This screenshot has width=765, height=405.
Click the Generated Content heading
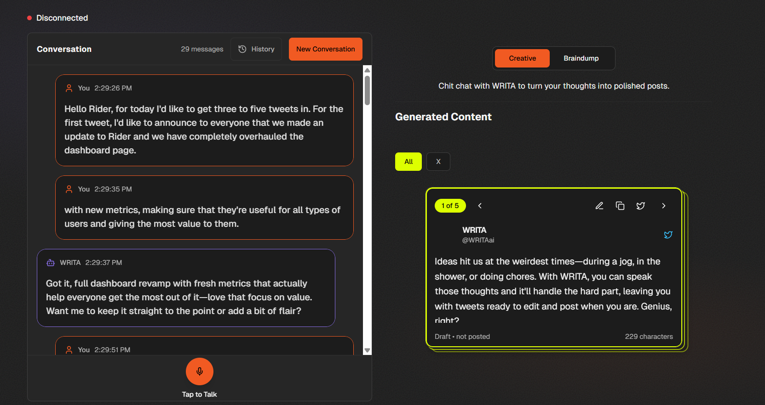click(443, 117)
